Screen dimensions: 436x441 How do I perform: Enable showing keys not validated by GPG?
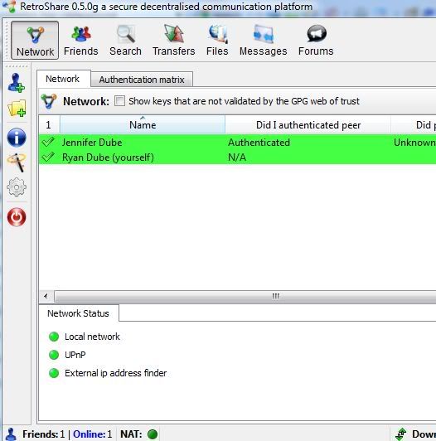pos(119,100)
